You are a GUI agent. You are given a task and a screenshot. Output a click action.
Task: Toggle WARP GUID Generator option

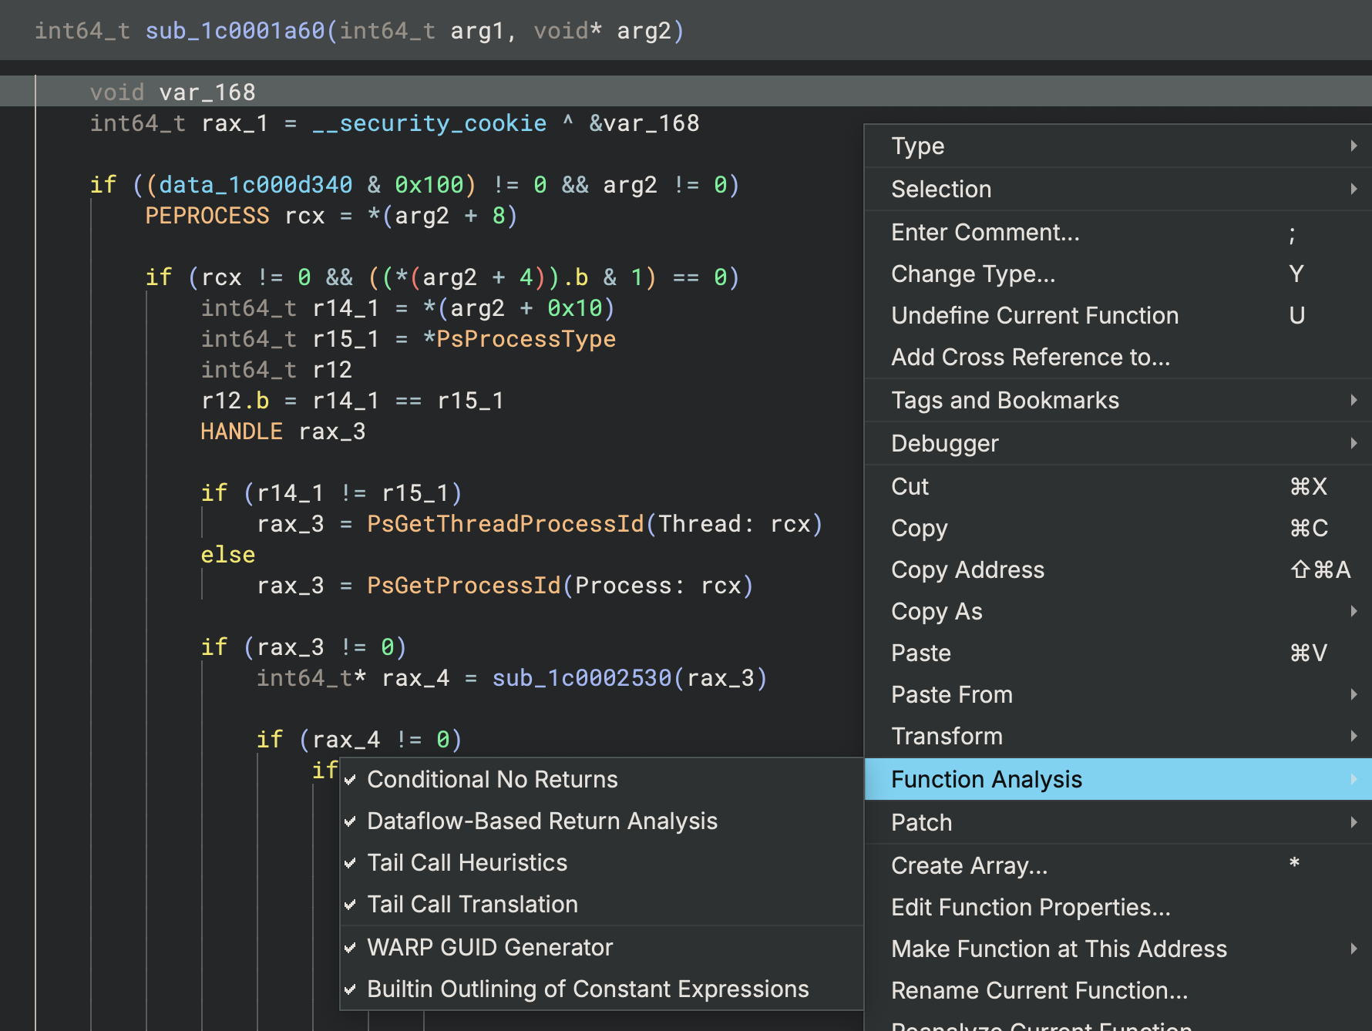(x=601, y=947)
